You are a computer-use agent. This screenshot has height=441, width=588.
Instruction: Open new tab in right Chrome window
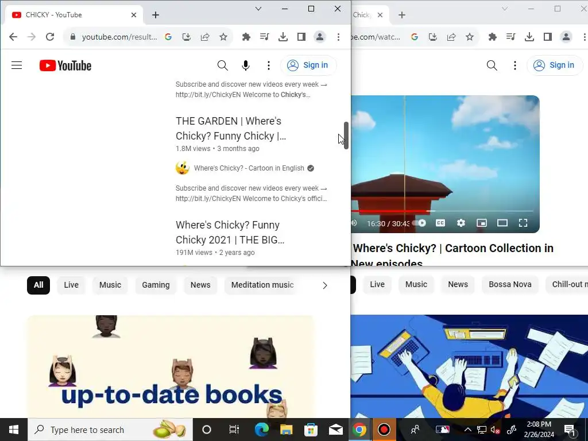402,15
